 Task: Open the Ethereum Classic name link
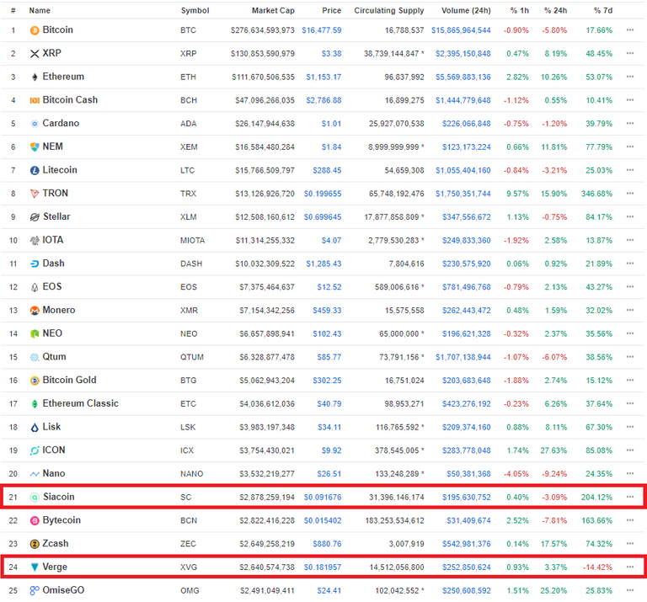[x=81, y=403]
